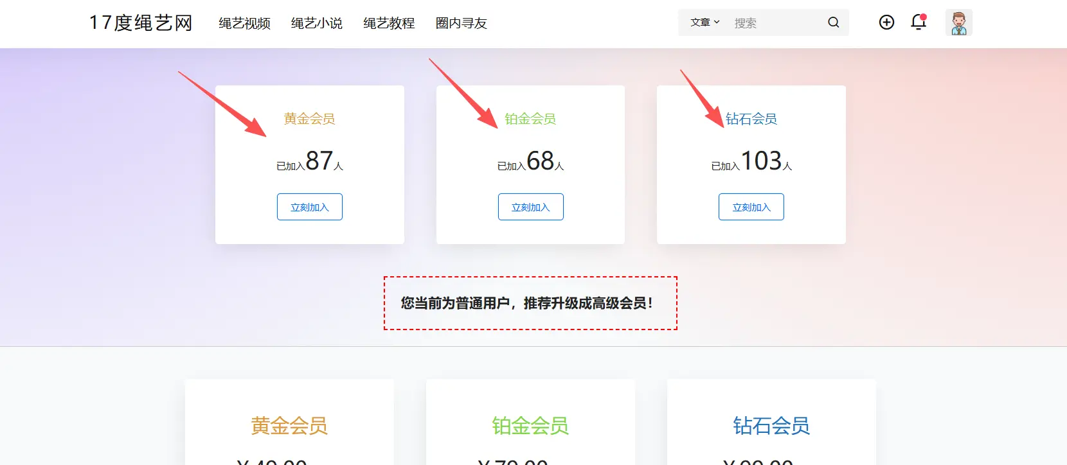
Task: Select the 圈内寻友 navigation item
Action: pos(461,24)
